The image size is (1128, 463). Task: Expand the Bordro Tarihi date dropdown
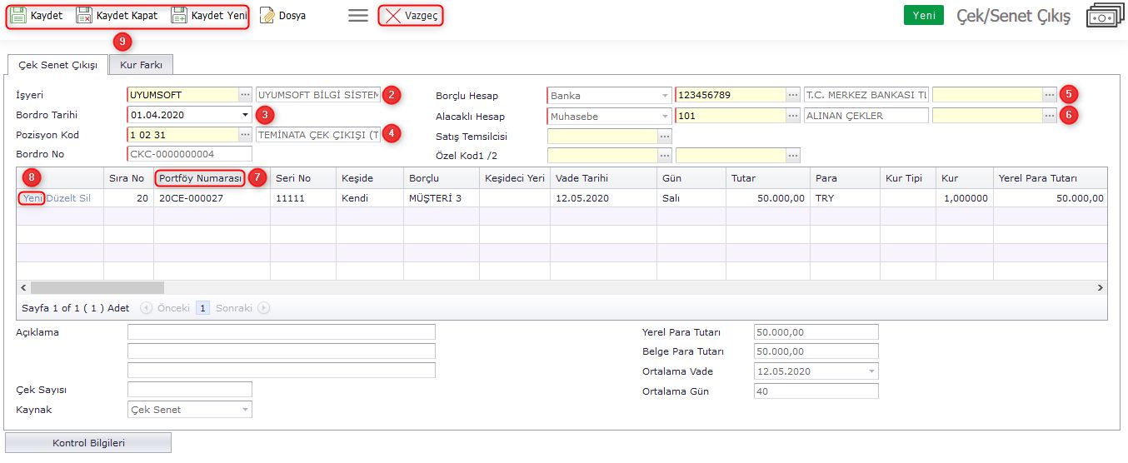pyautogui.click(x=245, y=115)
